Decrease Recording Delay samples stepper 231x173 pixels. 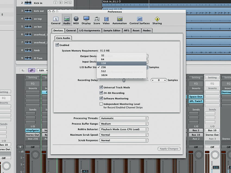click(153, 80)
